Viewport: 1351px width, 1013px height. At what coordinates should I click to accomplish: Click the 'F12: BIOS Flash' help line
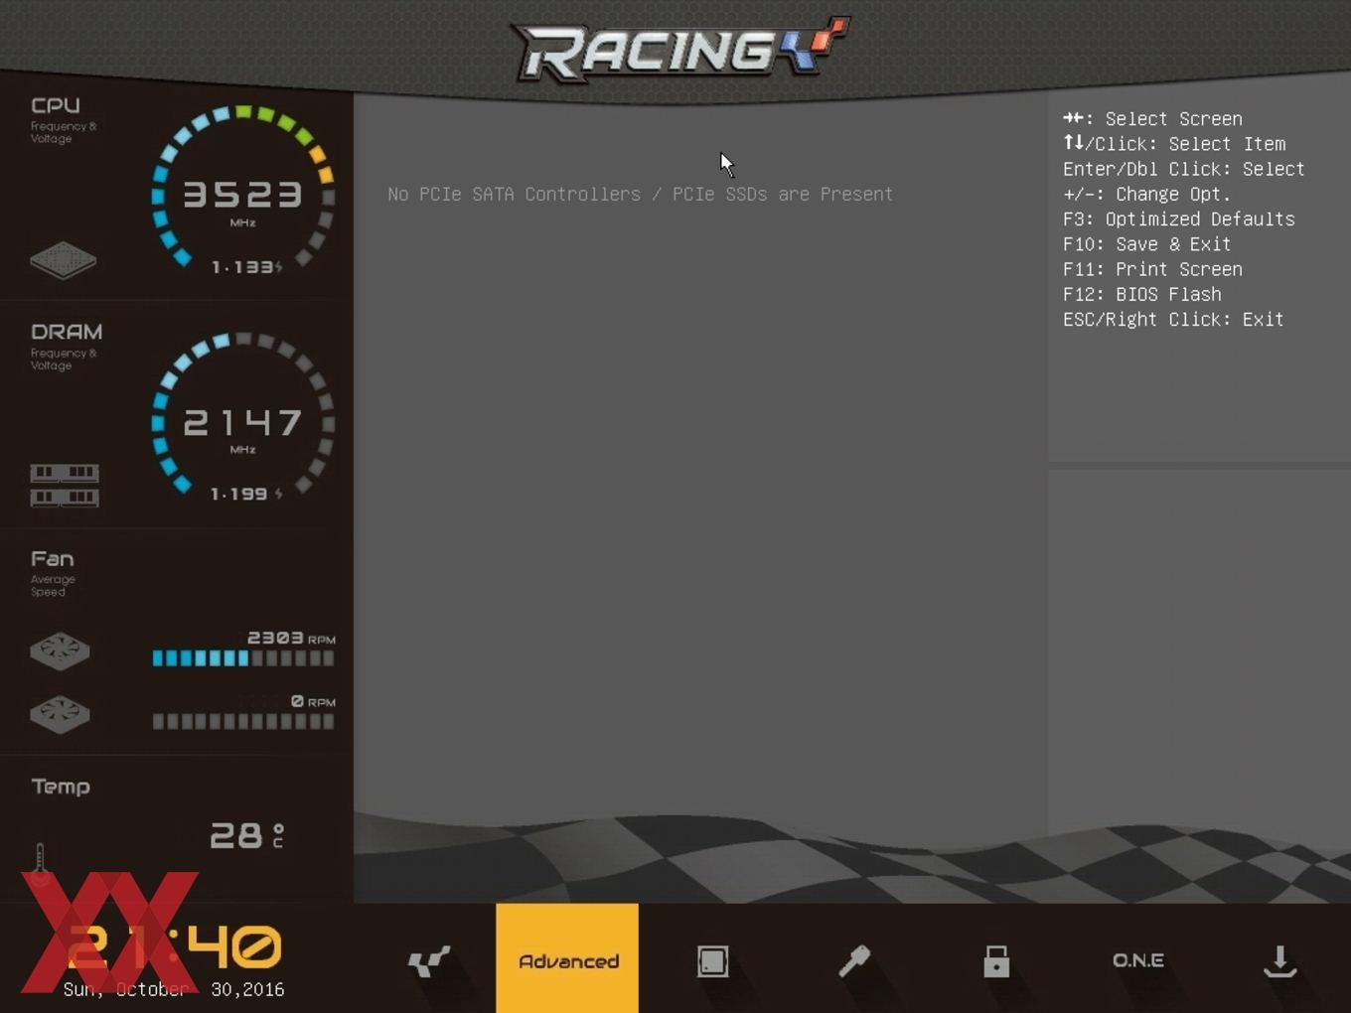tap(1142, 294)
